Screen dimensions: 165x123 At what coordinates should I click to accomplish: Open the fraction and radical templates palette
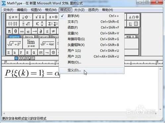pyautogui.click(x=26, y=24)
